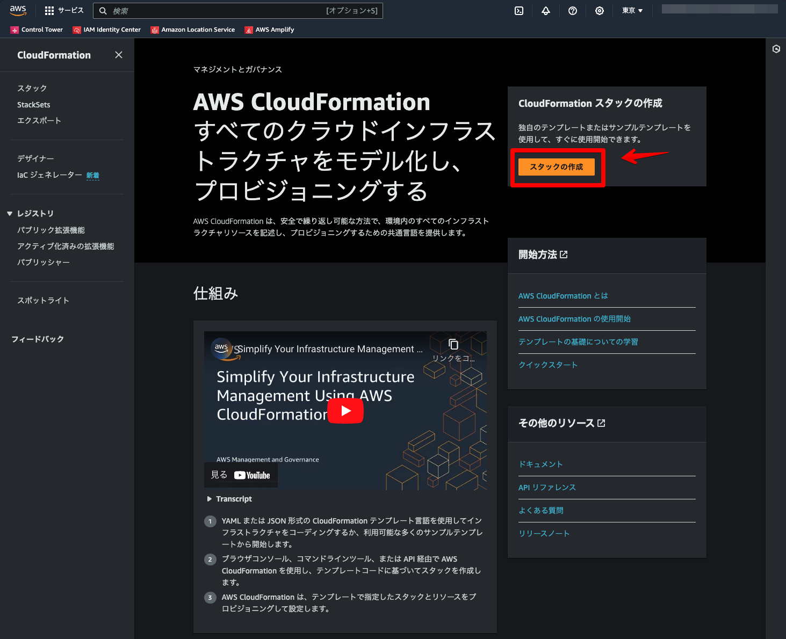The image size is (786, 639).
Task: Click video title Simplify Your Infrastructure Management
Action: [330, 349]
